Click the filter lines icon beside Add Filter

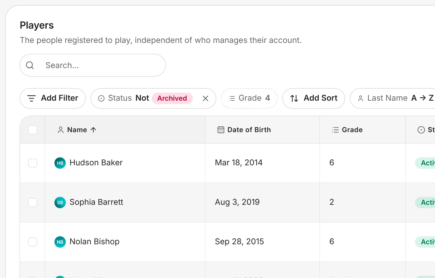point(31,98)
